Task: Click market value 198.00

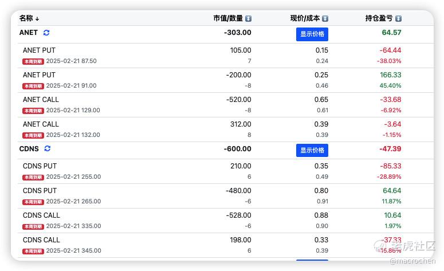Action: tap(241, 240)
